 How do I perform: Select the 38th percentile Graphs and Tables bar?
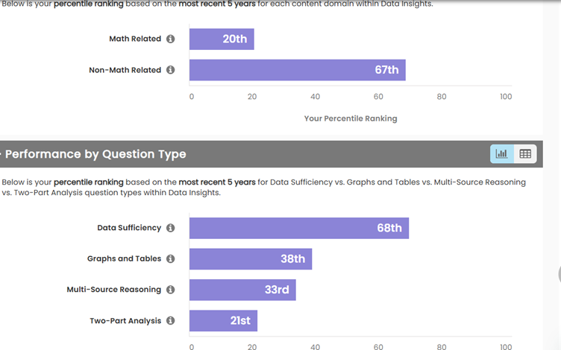pyautogui.click(x=250, y=259)
